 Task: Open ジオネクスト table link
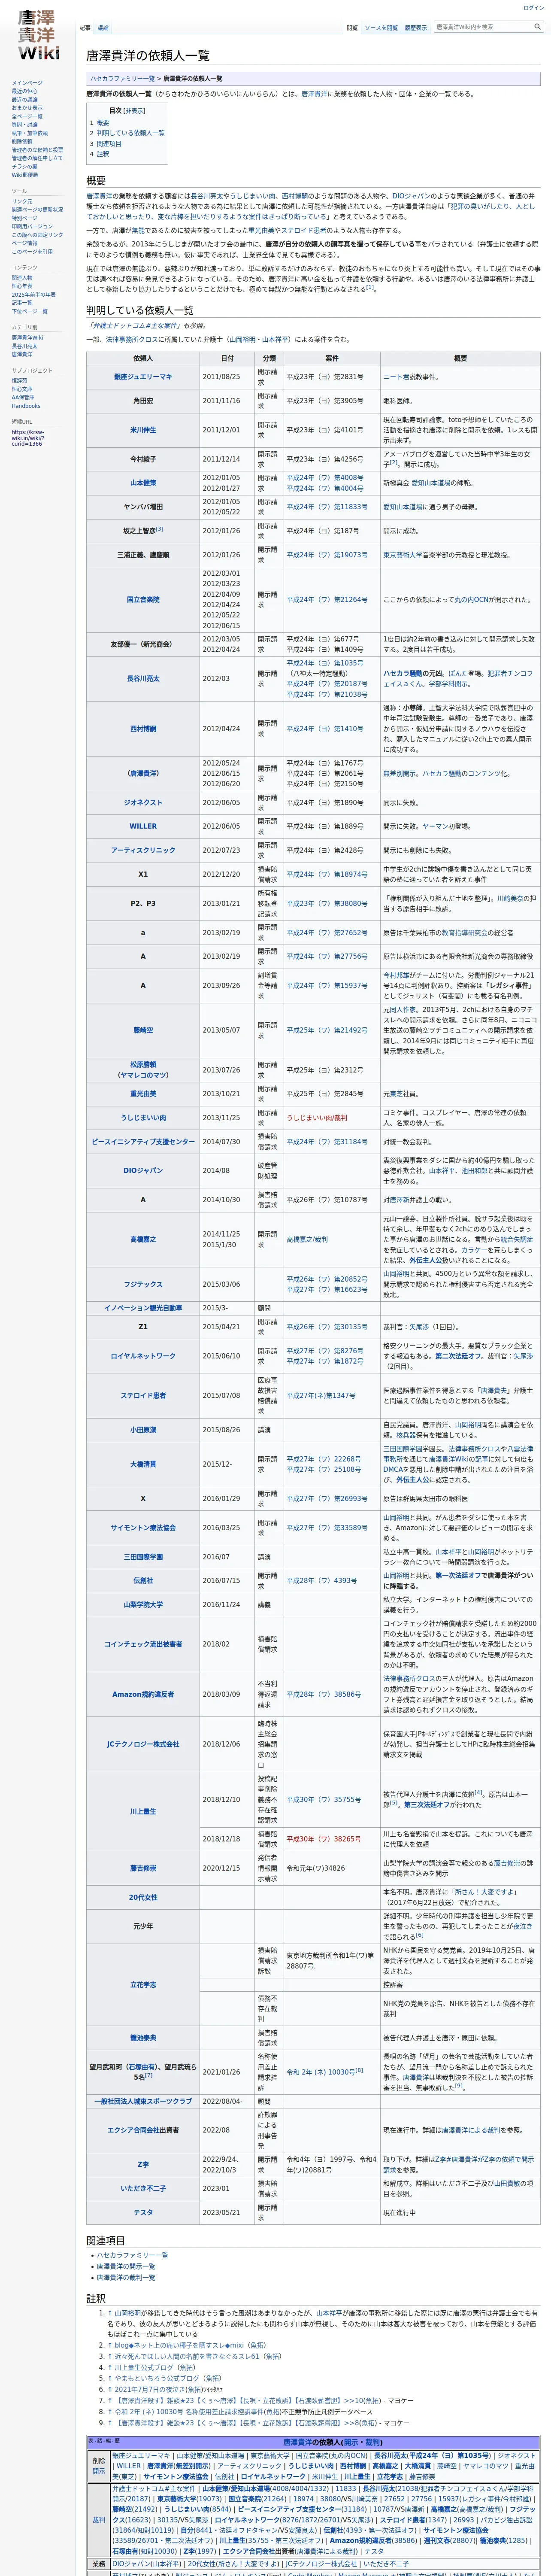tap(143, 803)
